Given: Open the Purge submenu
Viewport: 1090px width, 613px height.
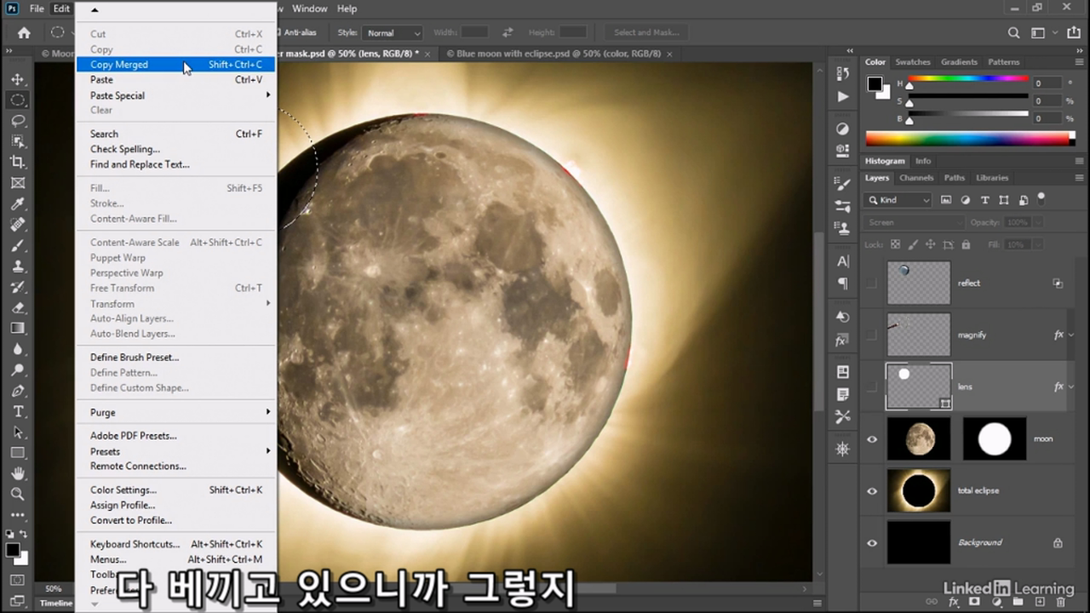Looking at the screenshot, I should (x=175, y=412).
